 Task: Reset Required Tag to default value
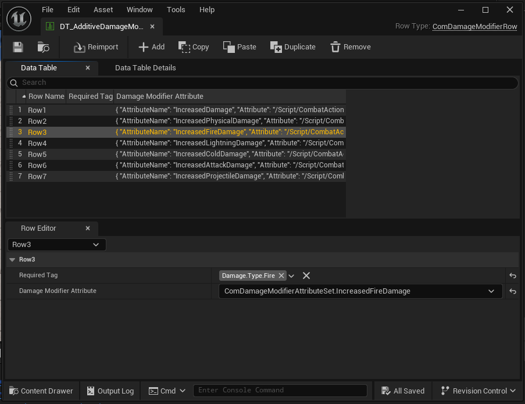tap(512, 276)
